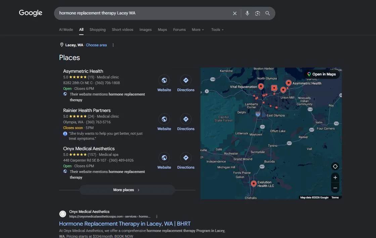Viewport: 376px width, 238px height.
Task: Click the location pin icon beside Lacey, WA
Action: point(62,45)
